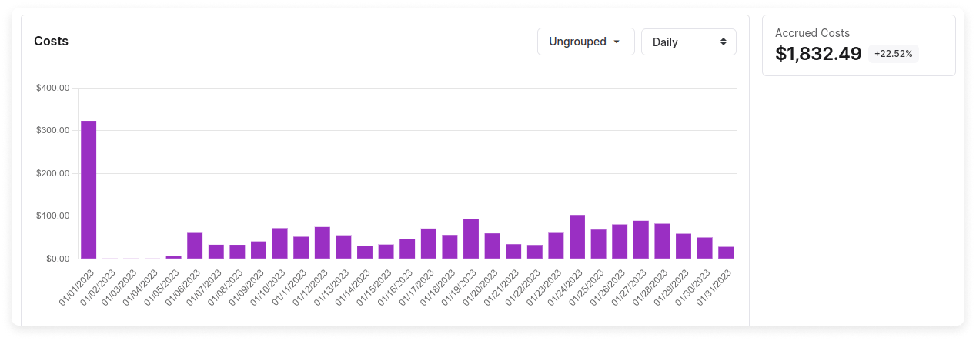
Task: Click the bar for 01/27/2023
Action: [x=641, y=240]
